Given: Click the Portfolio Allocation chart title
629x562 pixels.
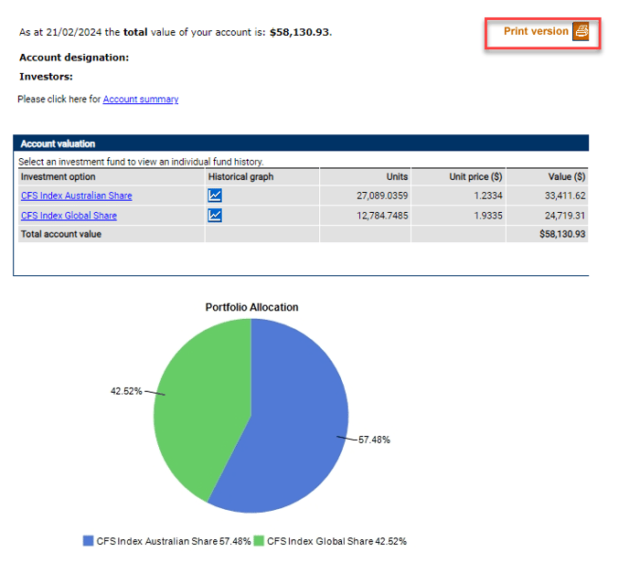Looking at the screenshot, I should pyautogui.click(x=252, y=307).
